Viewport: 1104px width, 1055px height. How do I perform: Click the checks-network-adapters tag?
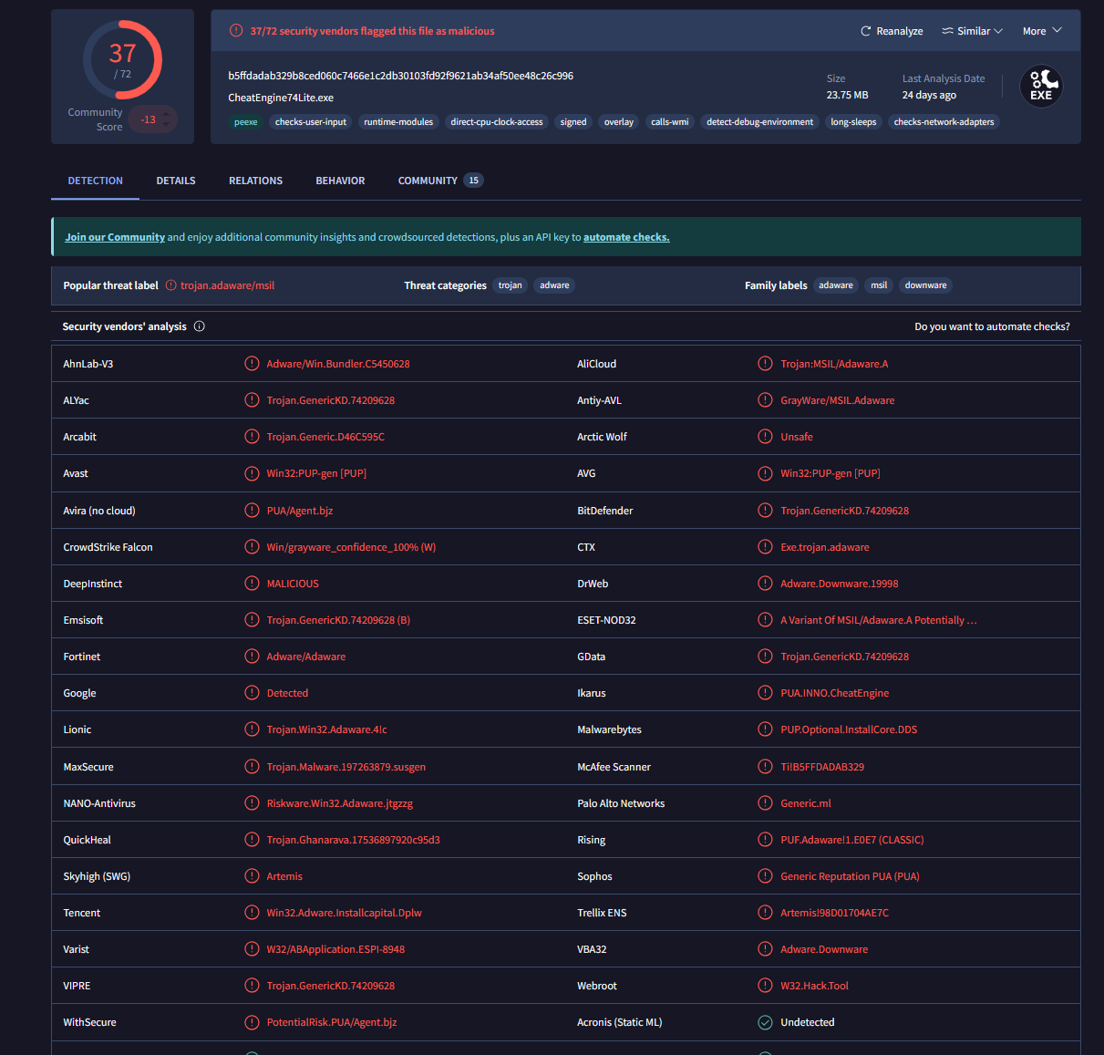tap(944, 122)
